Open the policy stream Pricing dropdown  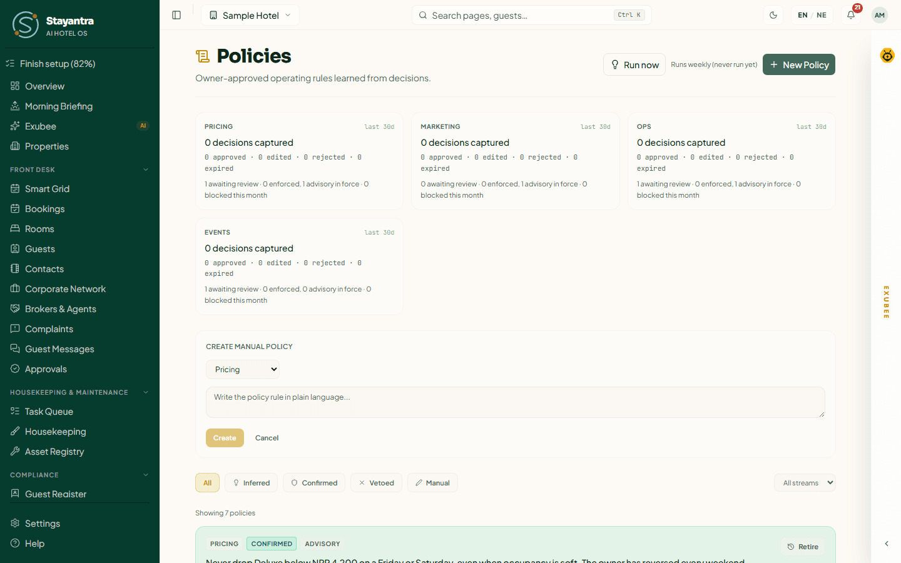[243, 370]
